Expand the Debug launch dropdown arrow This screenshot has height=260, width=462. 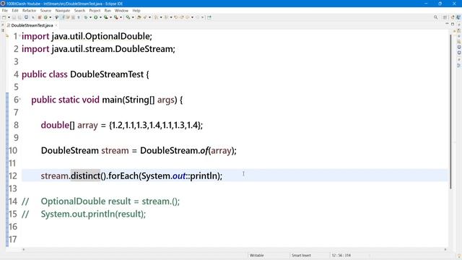90,17
